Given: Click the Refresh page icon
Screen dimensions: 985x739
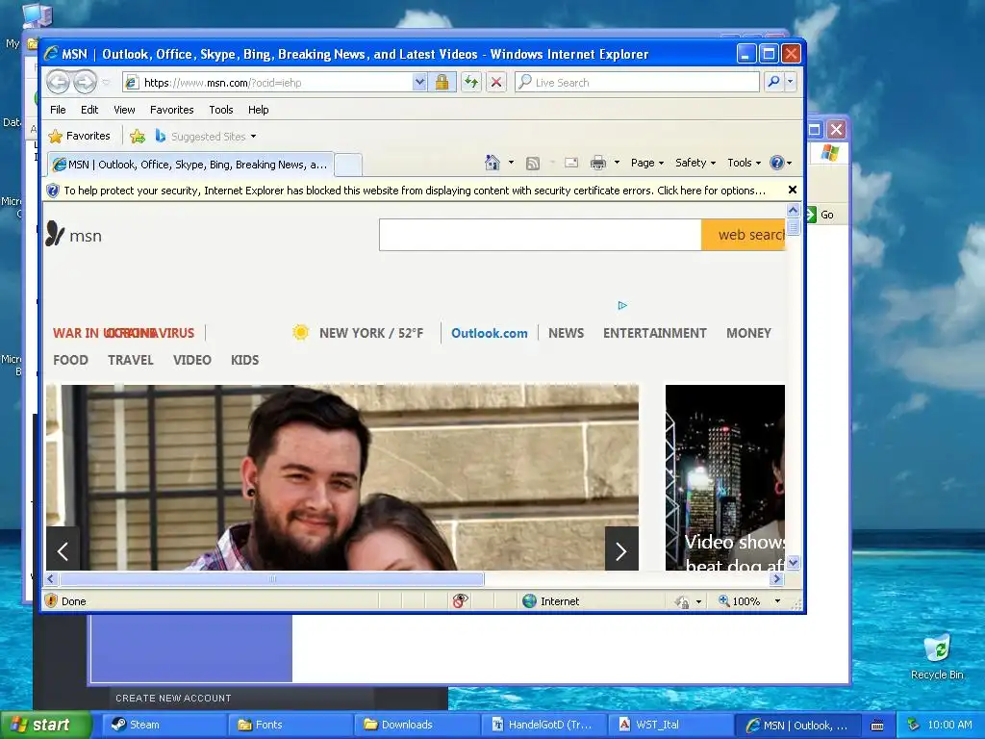Looking at the screenshot, I should (x=471, y=82).
